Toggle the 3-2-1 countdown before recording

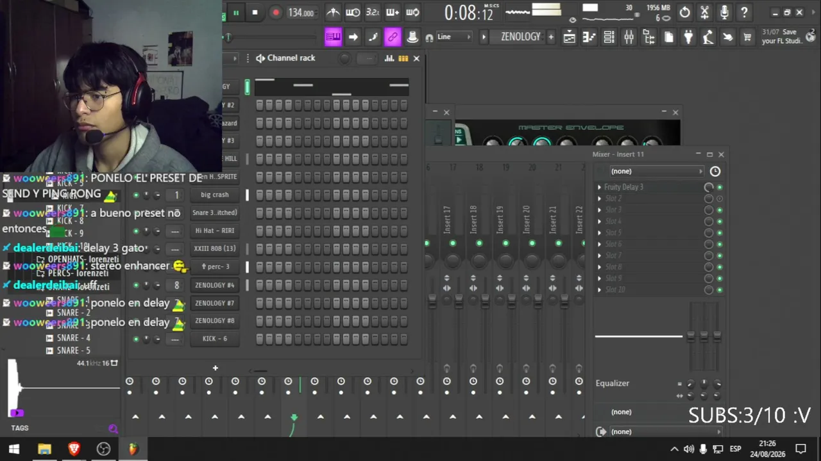coord(373,12)
